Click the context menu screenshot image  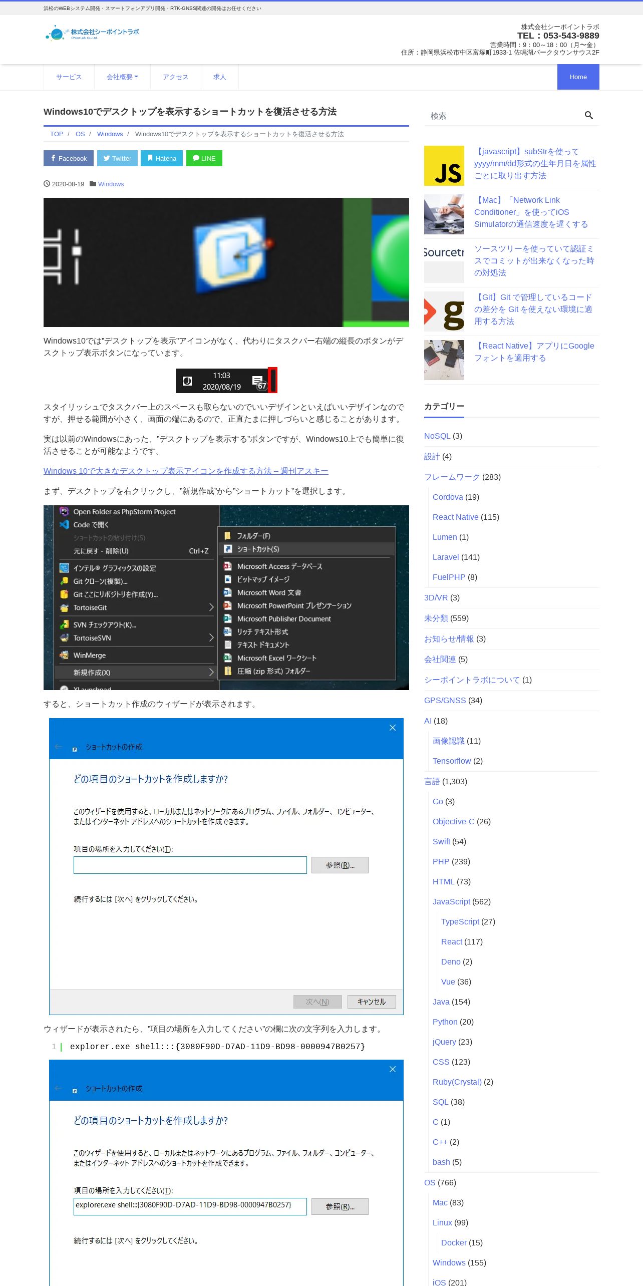(226, 597)
